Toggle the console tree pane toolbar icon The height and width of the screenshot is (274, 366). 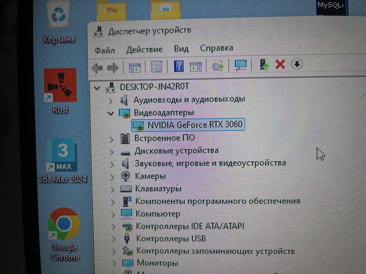tap(135, 68)
